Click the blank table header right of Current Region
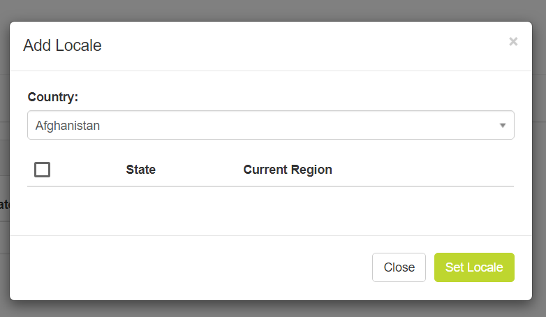The width and height of the screenshot is (546, 317). tap(426, 170)
